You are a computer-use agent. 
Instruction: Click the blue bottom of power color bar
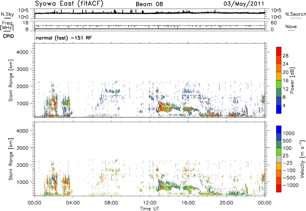[279, 109]
